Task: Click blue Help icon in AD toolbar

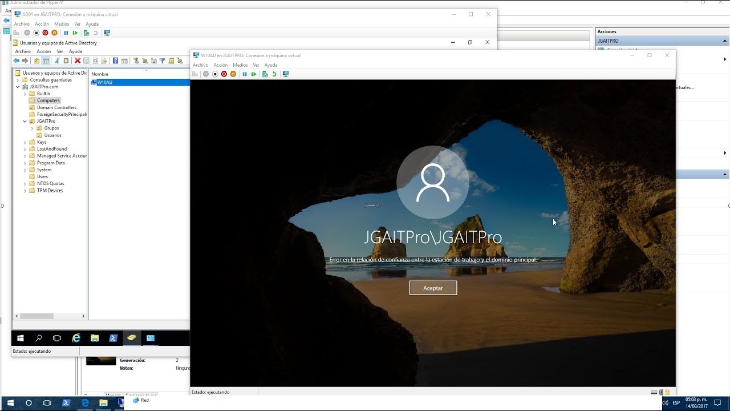Action: (x=115, y=61)
